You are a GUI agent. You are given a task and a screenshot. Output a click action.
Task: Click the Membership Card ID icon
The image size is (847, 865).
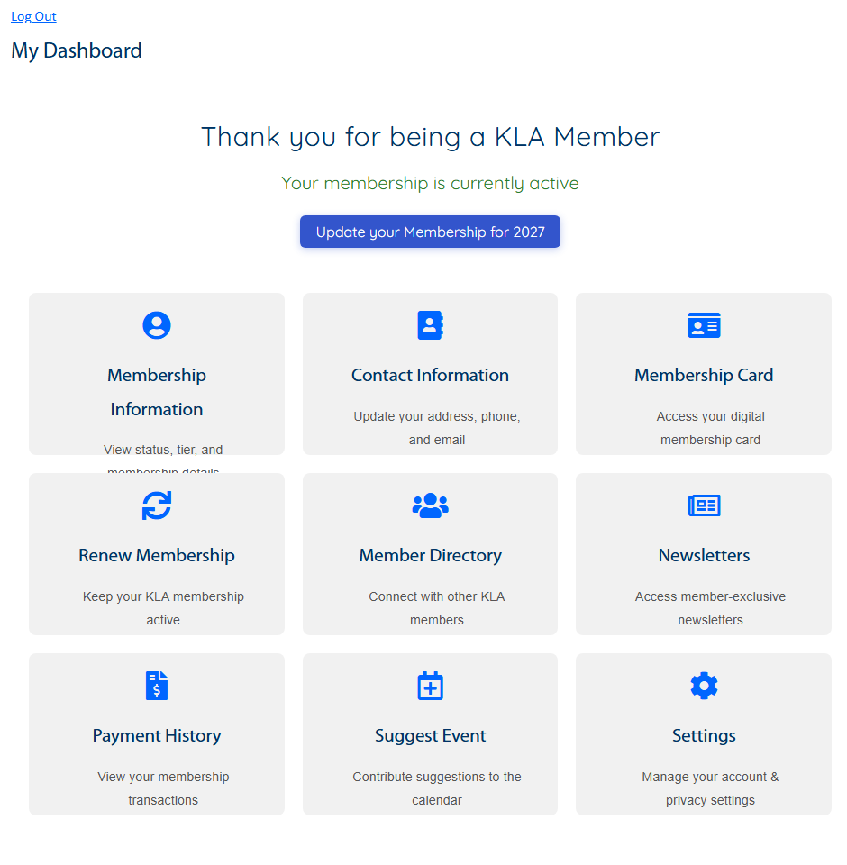(704, 325)
